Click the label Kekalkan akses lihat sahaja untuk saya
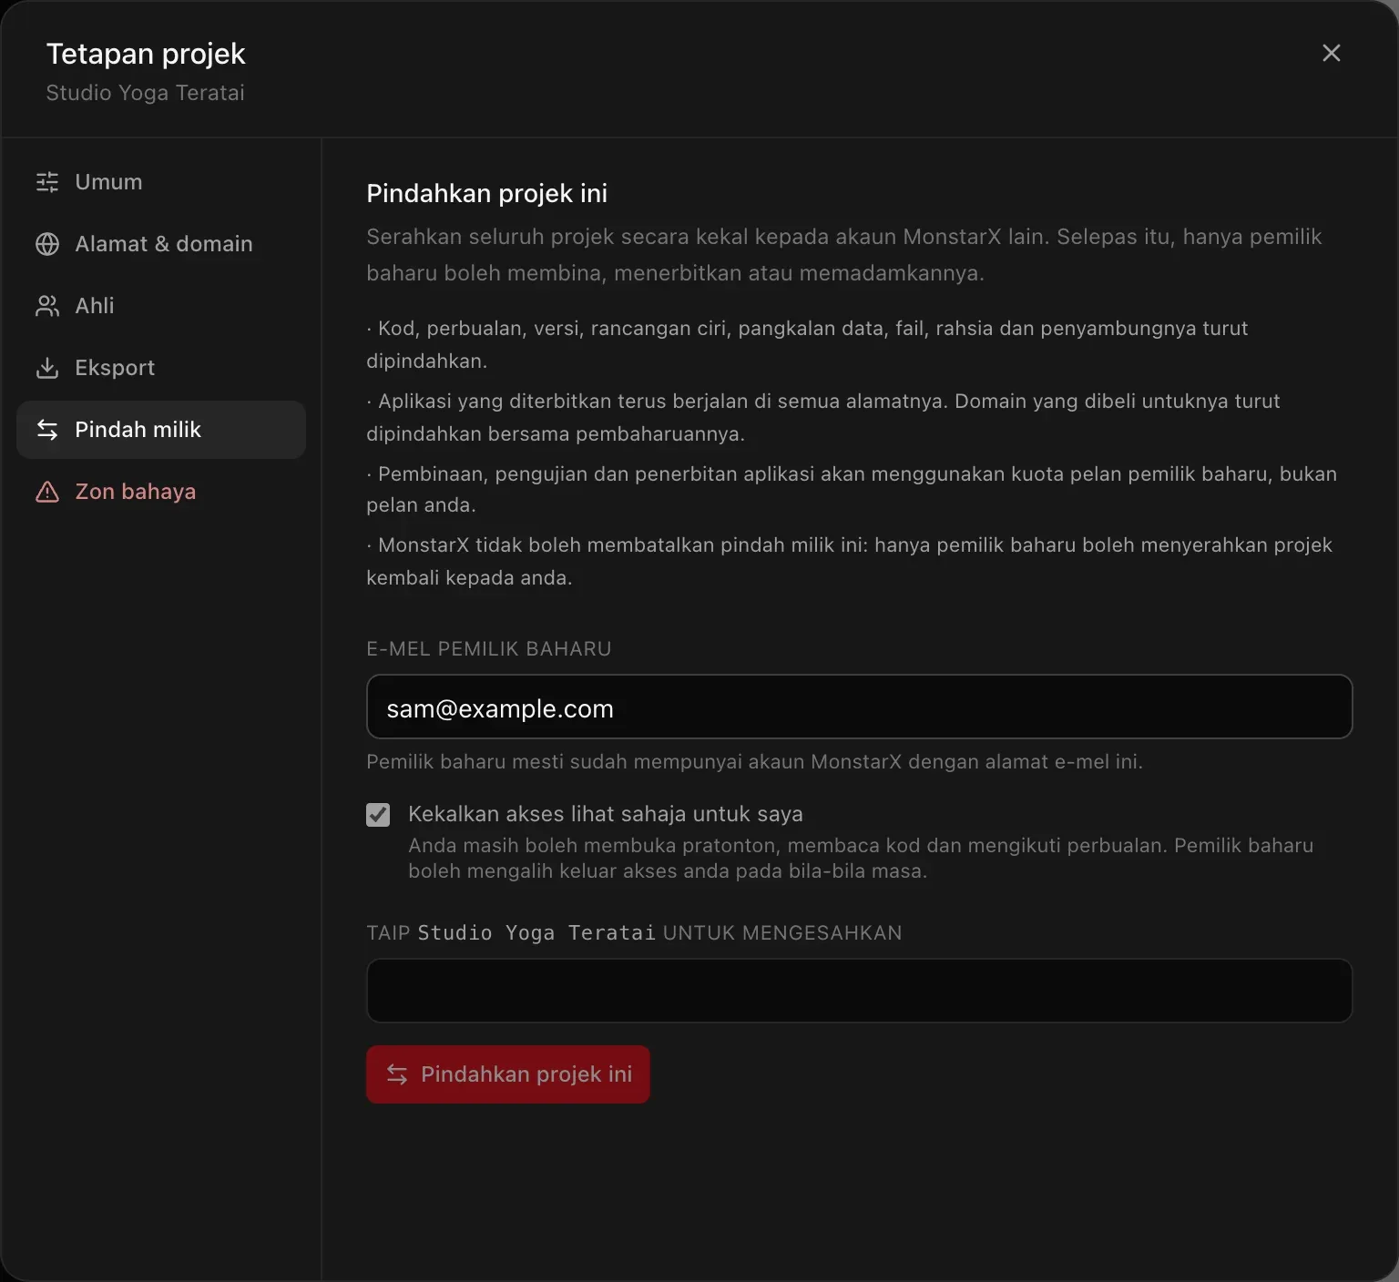1399x1282 pixels. tap(606, 814)
